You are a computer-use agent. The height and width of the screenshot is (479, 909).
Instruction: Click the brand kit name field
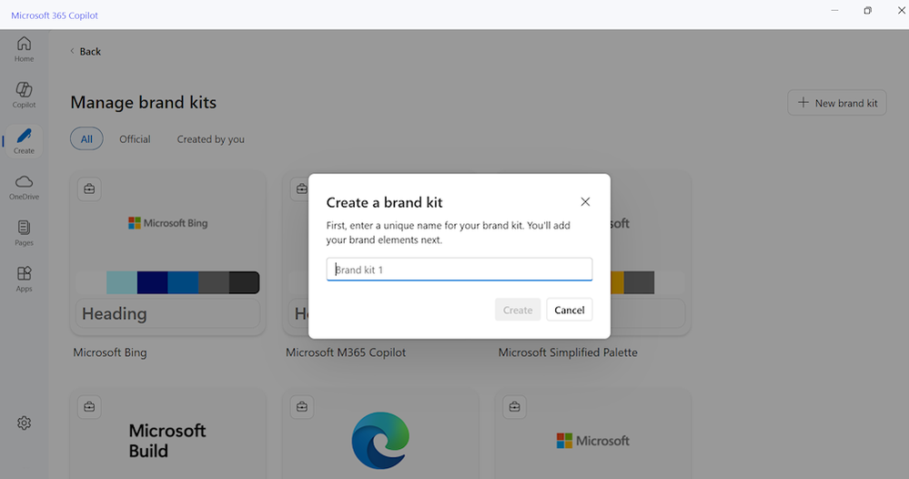(460, 270)
